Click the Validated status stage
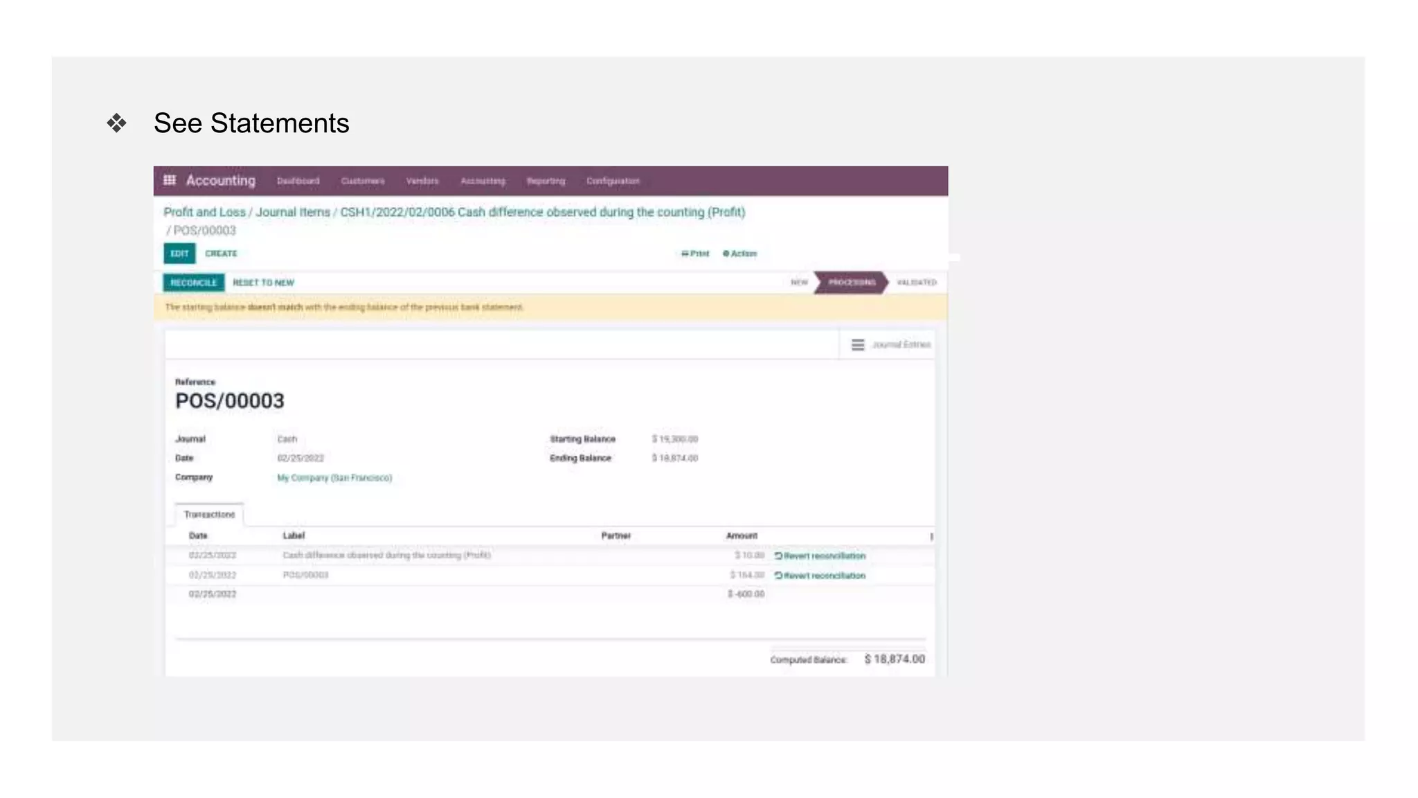The width and height of the screenshot is (1418, 798). [916, 283]
